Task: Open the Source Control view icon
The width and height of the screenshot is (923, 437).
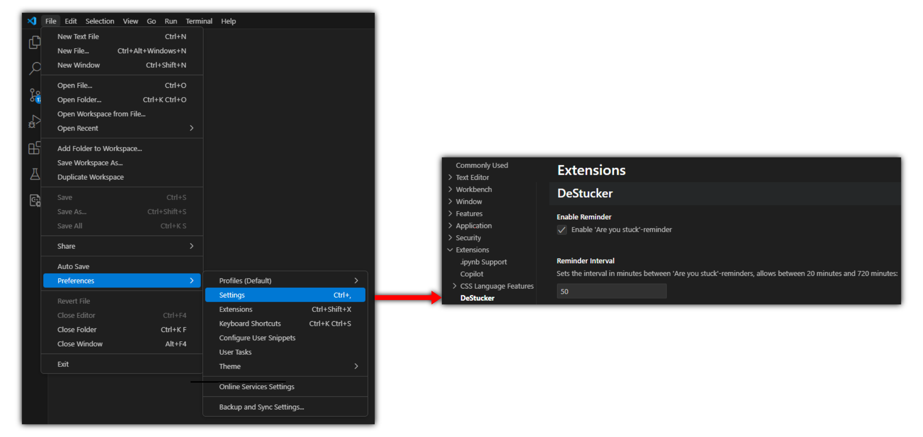Action: tap(34, 95)
